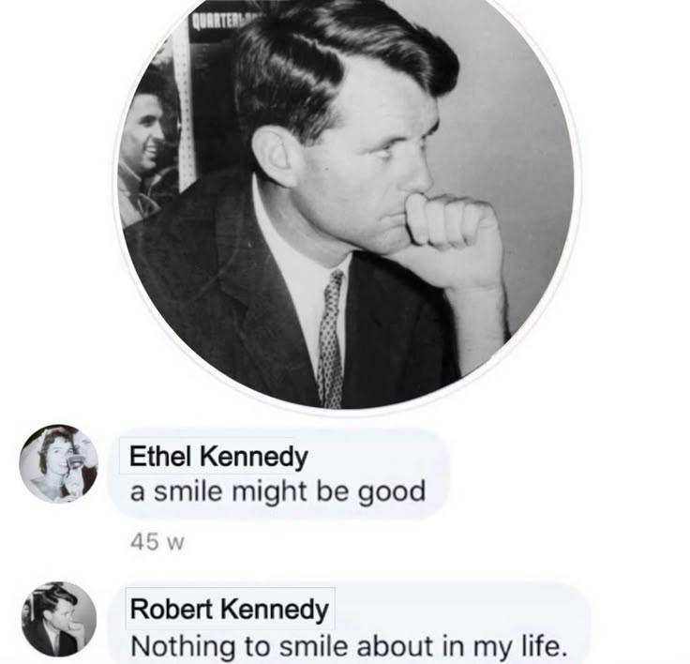Click Robert Kennedy's small avatar

[59, 620]
